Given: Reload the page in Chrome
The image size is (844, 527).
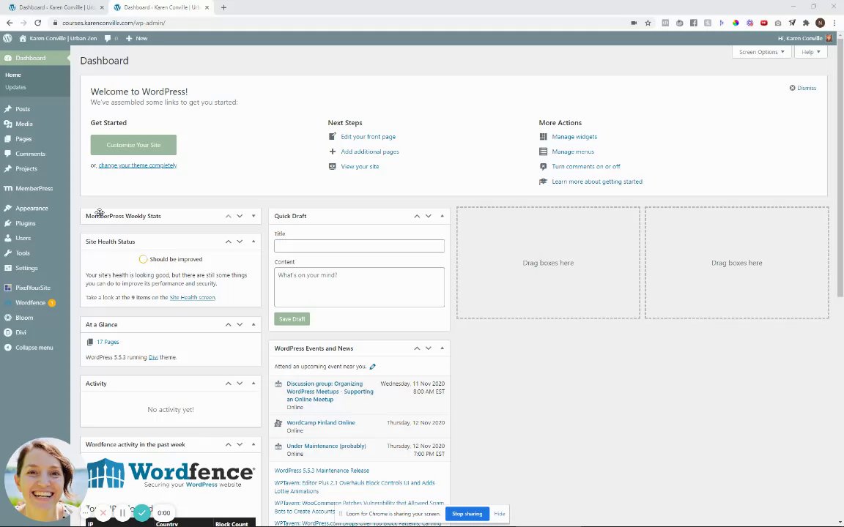Looking at the screenshot, I should pos(37,23).
